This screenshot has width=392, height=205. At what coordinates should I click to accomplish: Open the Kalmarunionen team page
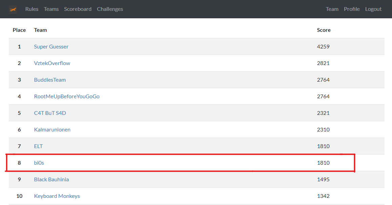(x=52, y=130)
